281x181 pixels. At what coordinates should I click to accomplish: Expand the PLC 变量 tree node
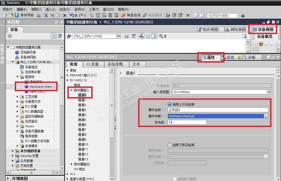coord(17,106)
